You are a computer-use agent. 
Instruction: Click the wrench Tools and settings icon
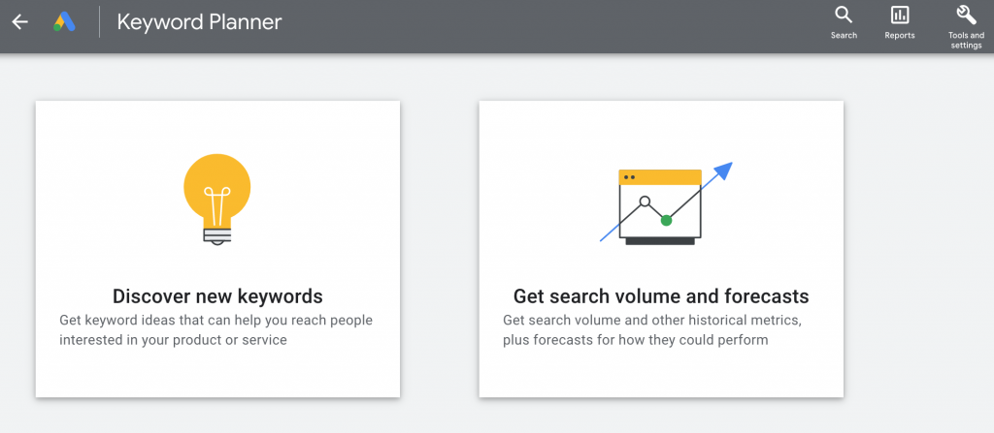click(x=966, y=14)
